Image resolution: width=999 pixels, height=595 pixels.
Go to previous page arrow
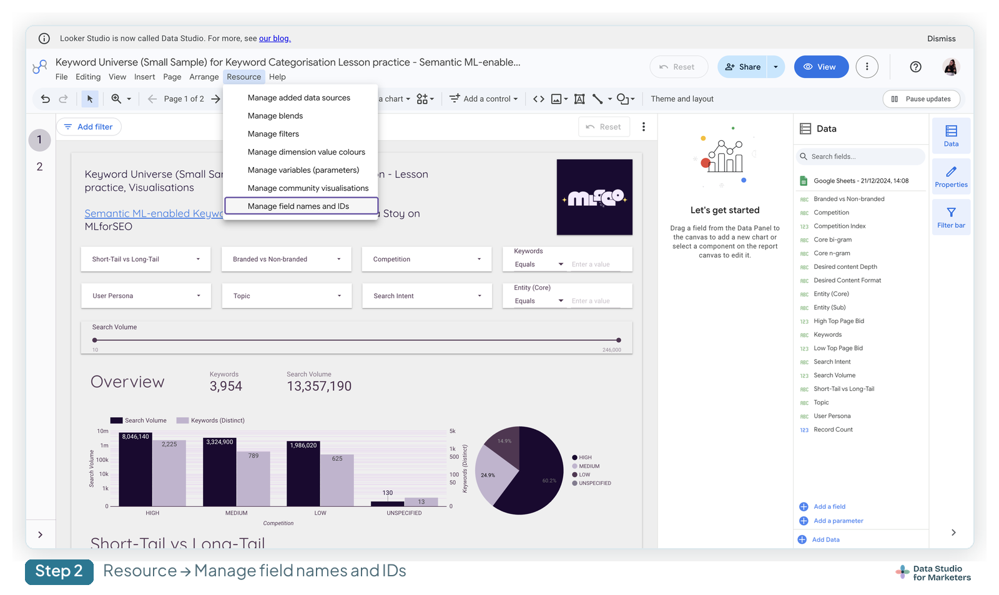[x=152, y=99]
